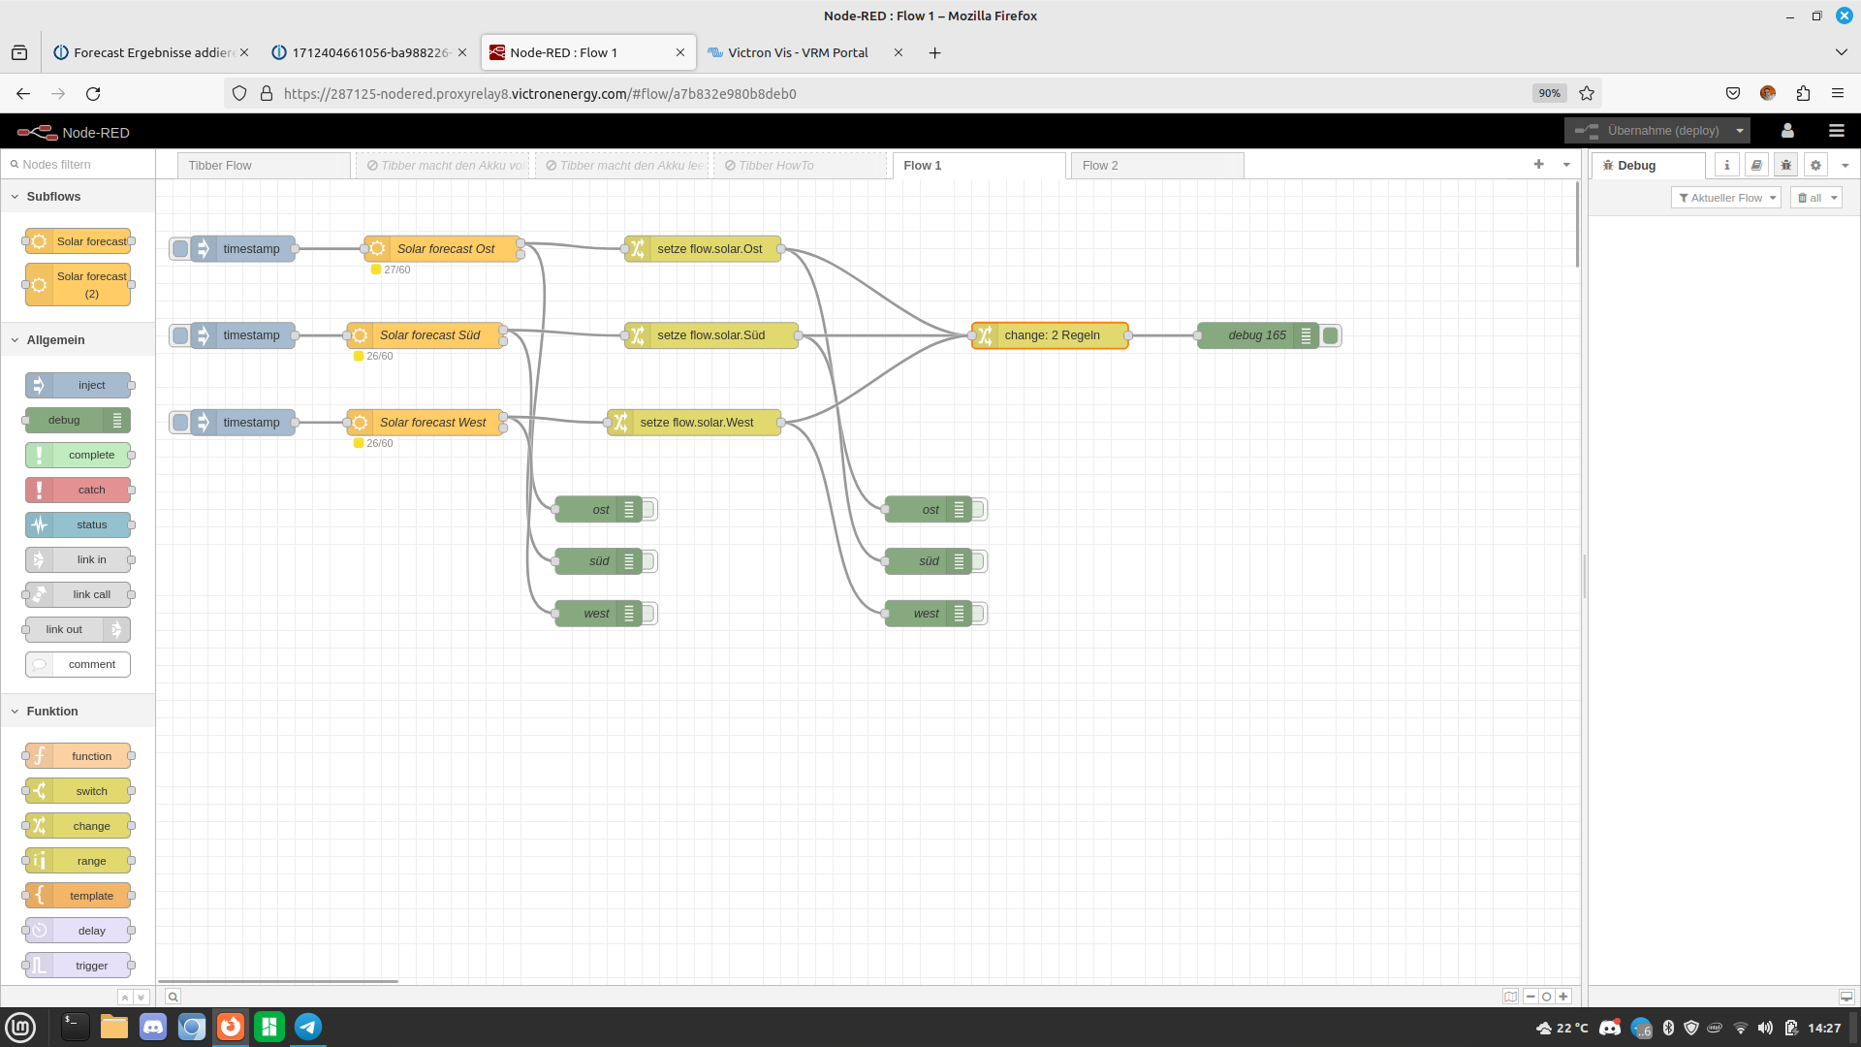The width and height of the screenshot is (1861, 1047).
Task: Toggle the ost debug output button
Action: click(649, 509)
